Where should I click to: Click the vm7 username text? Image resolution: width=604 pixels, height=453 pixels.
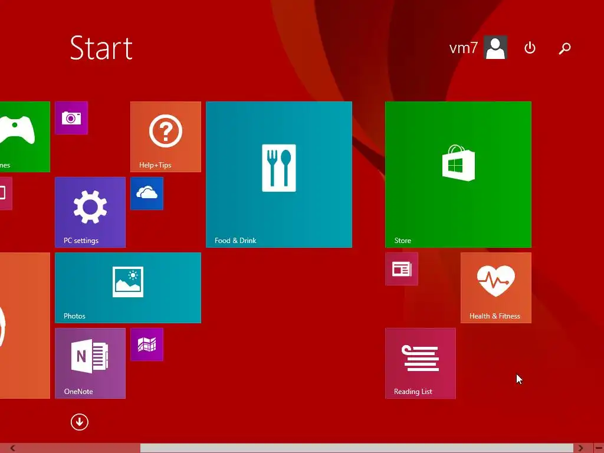point(464,48)
